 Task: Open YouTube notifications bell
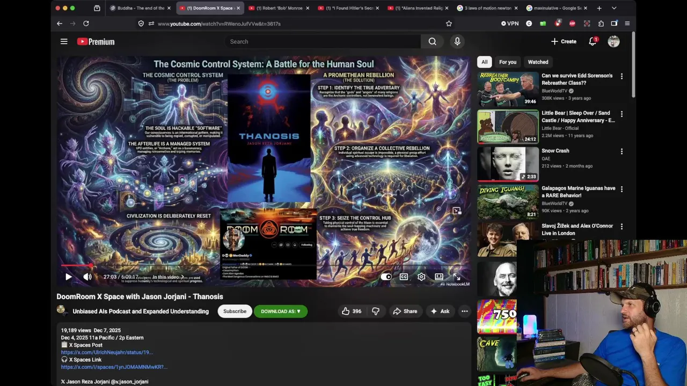593,41
